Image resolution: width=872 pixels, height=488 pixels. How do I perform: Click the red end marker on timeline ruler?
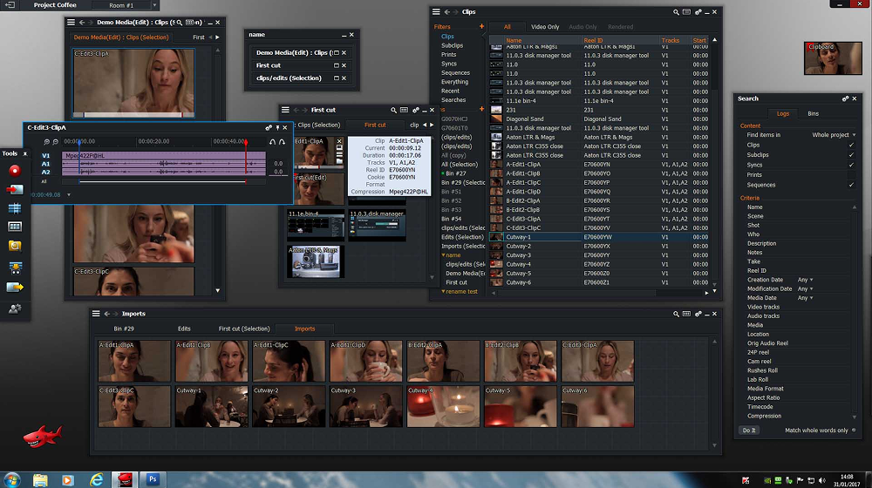245,140
